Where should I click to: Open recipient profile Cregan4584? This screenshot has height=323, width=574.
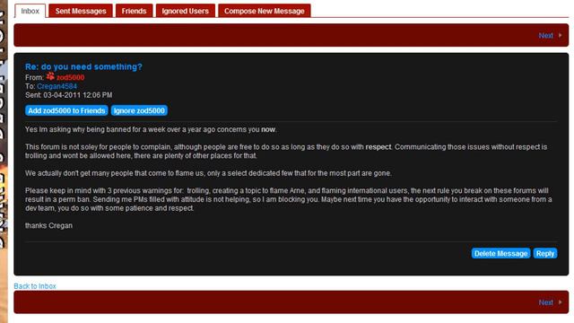pos(57,86)
